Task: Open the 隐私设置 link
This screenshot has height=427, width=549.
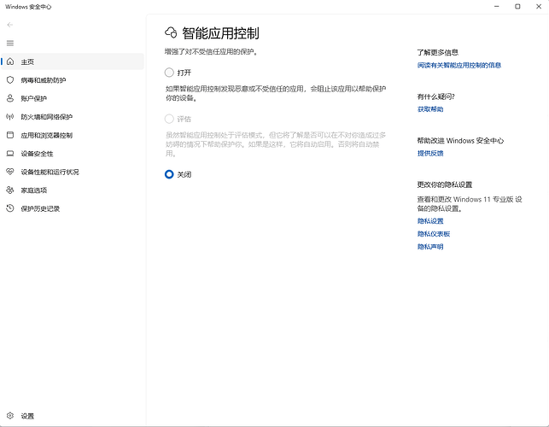Action: 430,221
